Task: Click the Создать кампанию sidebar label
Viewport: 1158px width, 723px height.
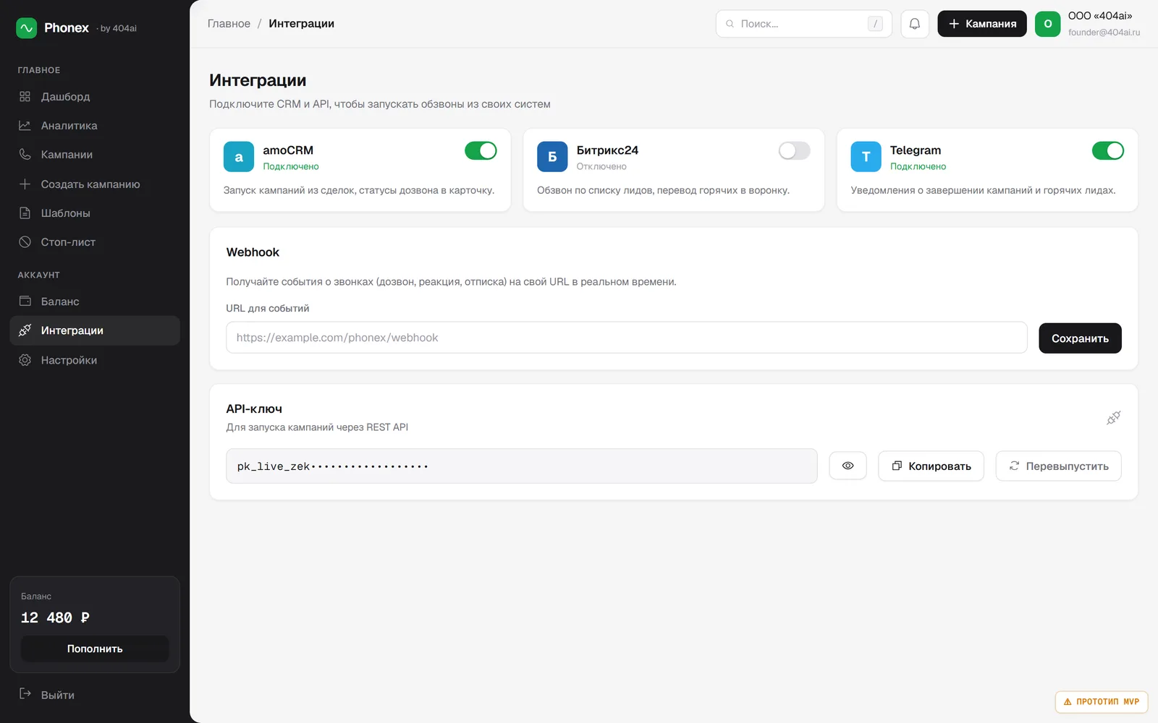Action: pyautogui.click(x=90, y=184)
